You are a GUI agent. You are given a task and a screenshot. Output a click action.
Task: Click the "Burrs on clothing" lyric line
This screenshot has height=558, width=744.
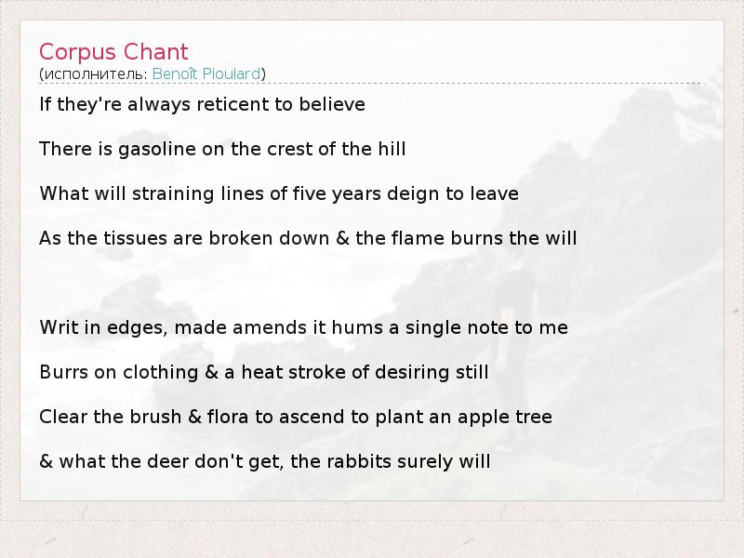pos(263,372)
